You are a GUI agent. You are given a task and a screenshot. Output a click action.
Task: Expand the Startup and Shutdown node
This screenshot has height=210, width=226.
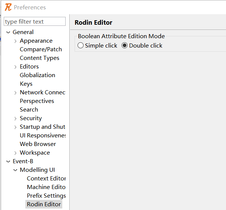click(15, 127)
